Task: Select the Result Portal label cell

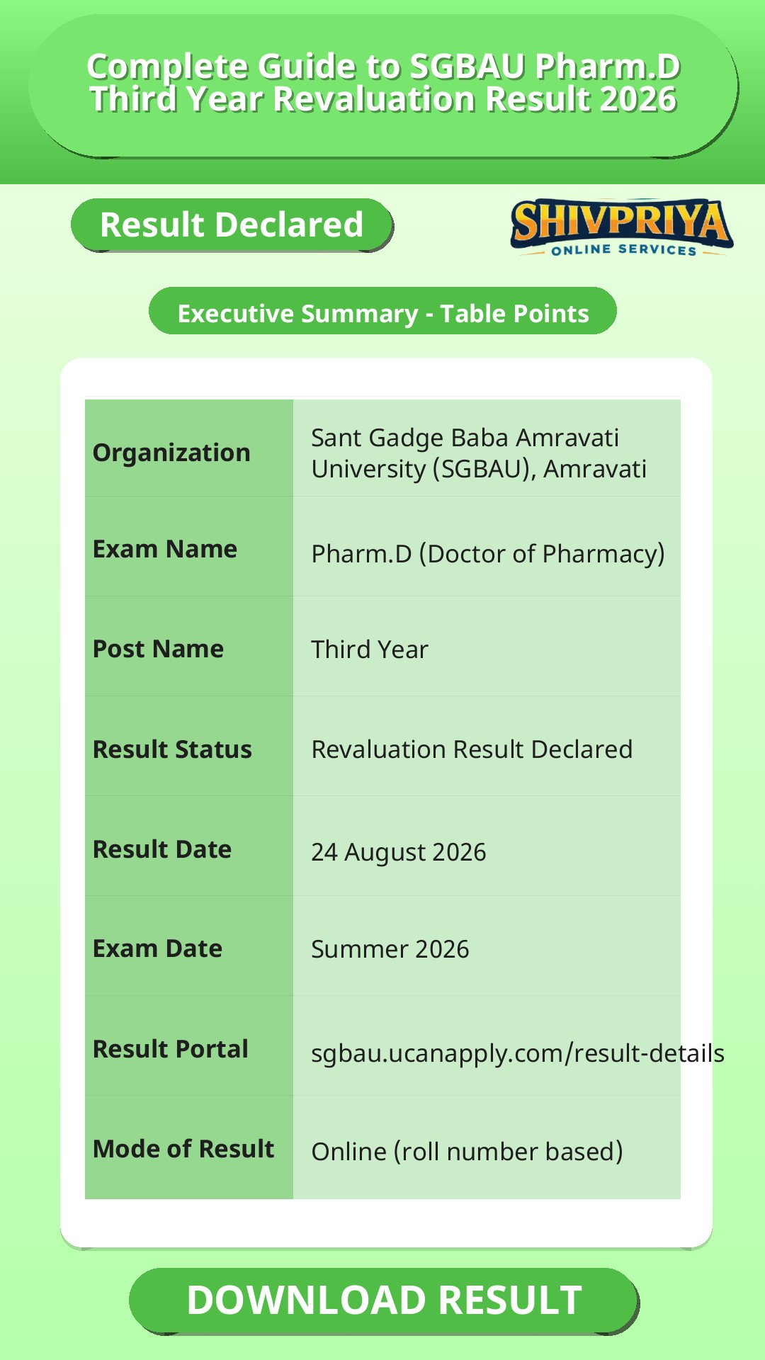Action: pos(188,1046)
